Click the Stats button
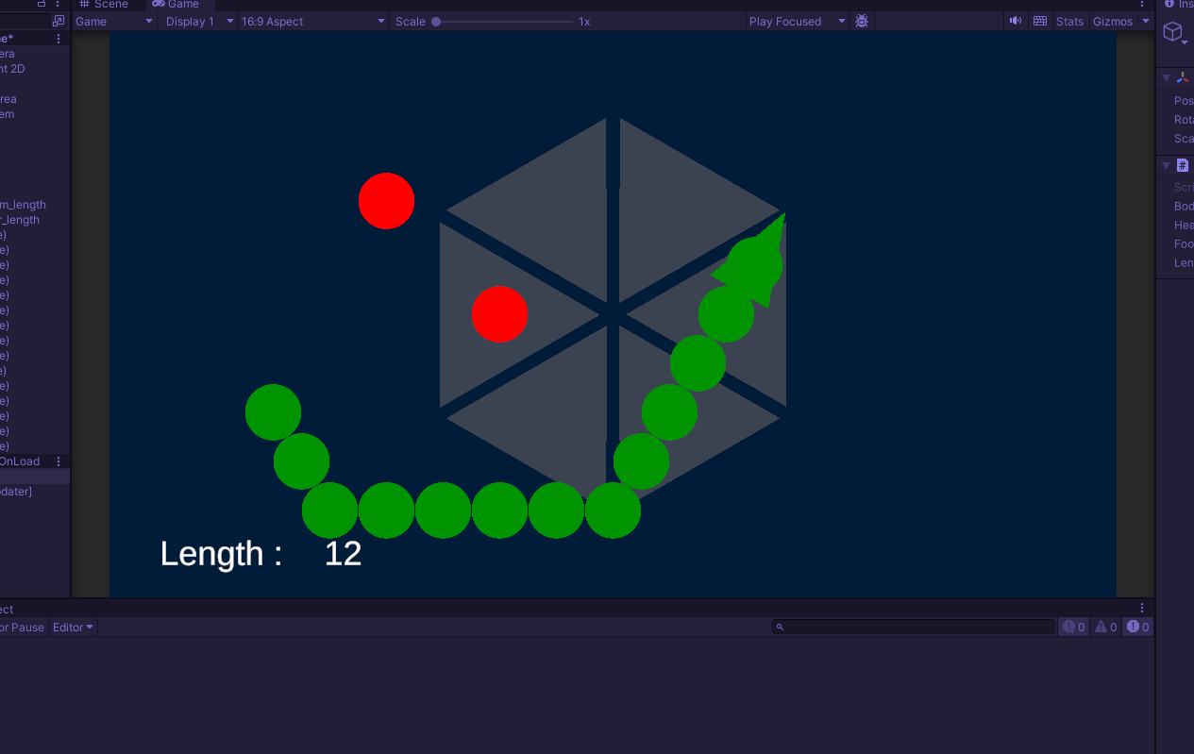 (1069, 21)
